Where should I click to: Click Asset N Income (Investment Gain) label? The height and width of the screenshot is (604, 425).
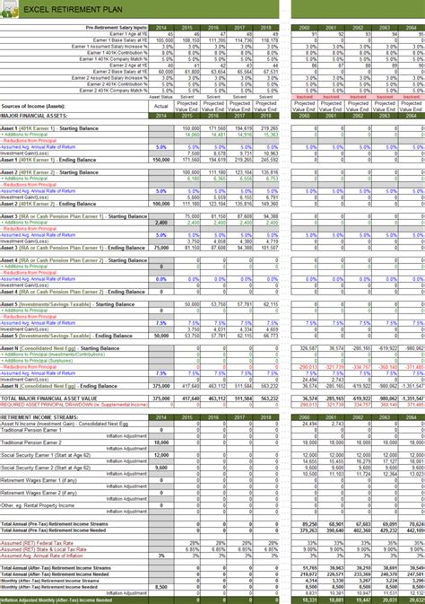pyautogui.click(x=65, y=424)
